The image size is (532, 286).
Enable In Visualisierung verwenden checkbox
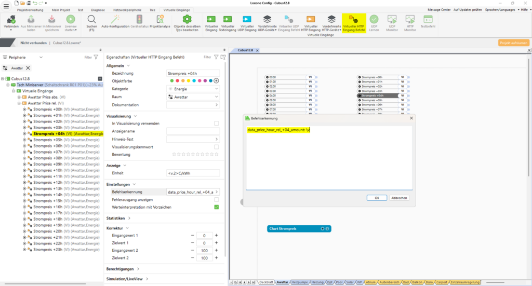pos(217,124)
